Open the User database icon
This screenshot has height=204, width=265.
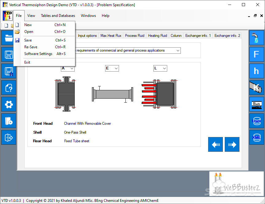click(x=257, y=120)
